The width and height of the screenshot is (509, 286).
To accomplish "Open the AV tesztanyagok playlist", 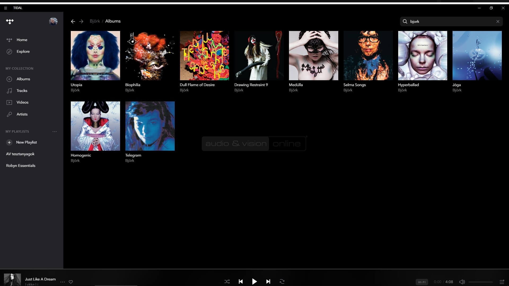I will coord(20,154).
